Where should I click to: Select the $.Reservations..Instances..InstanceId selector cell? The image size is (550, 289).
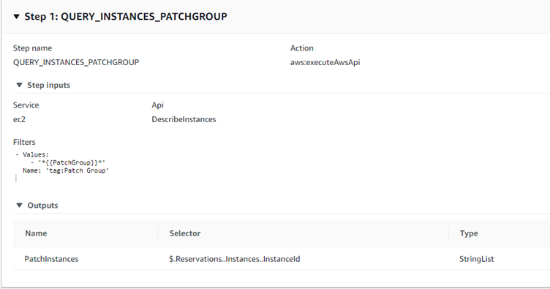coord(234,259)
